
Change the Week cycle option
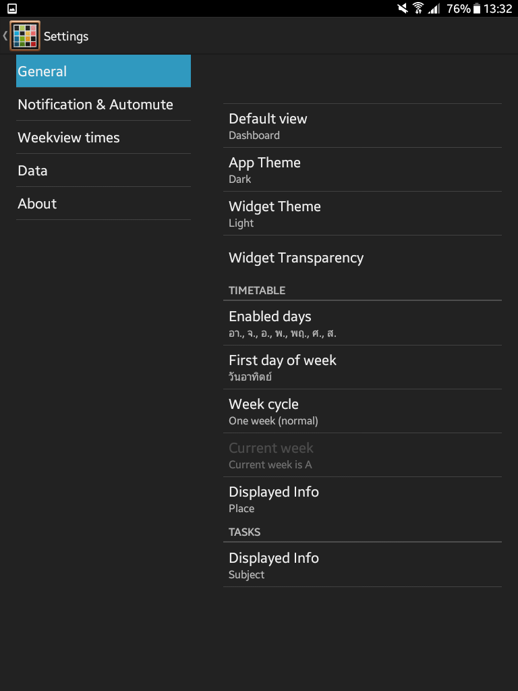[362, 412]
